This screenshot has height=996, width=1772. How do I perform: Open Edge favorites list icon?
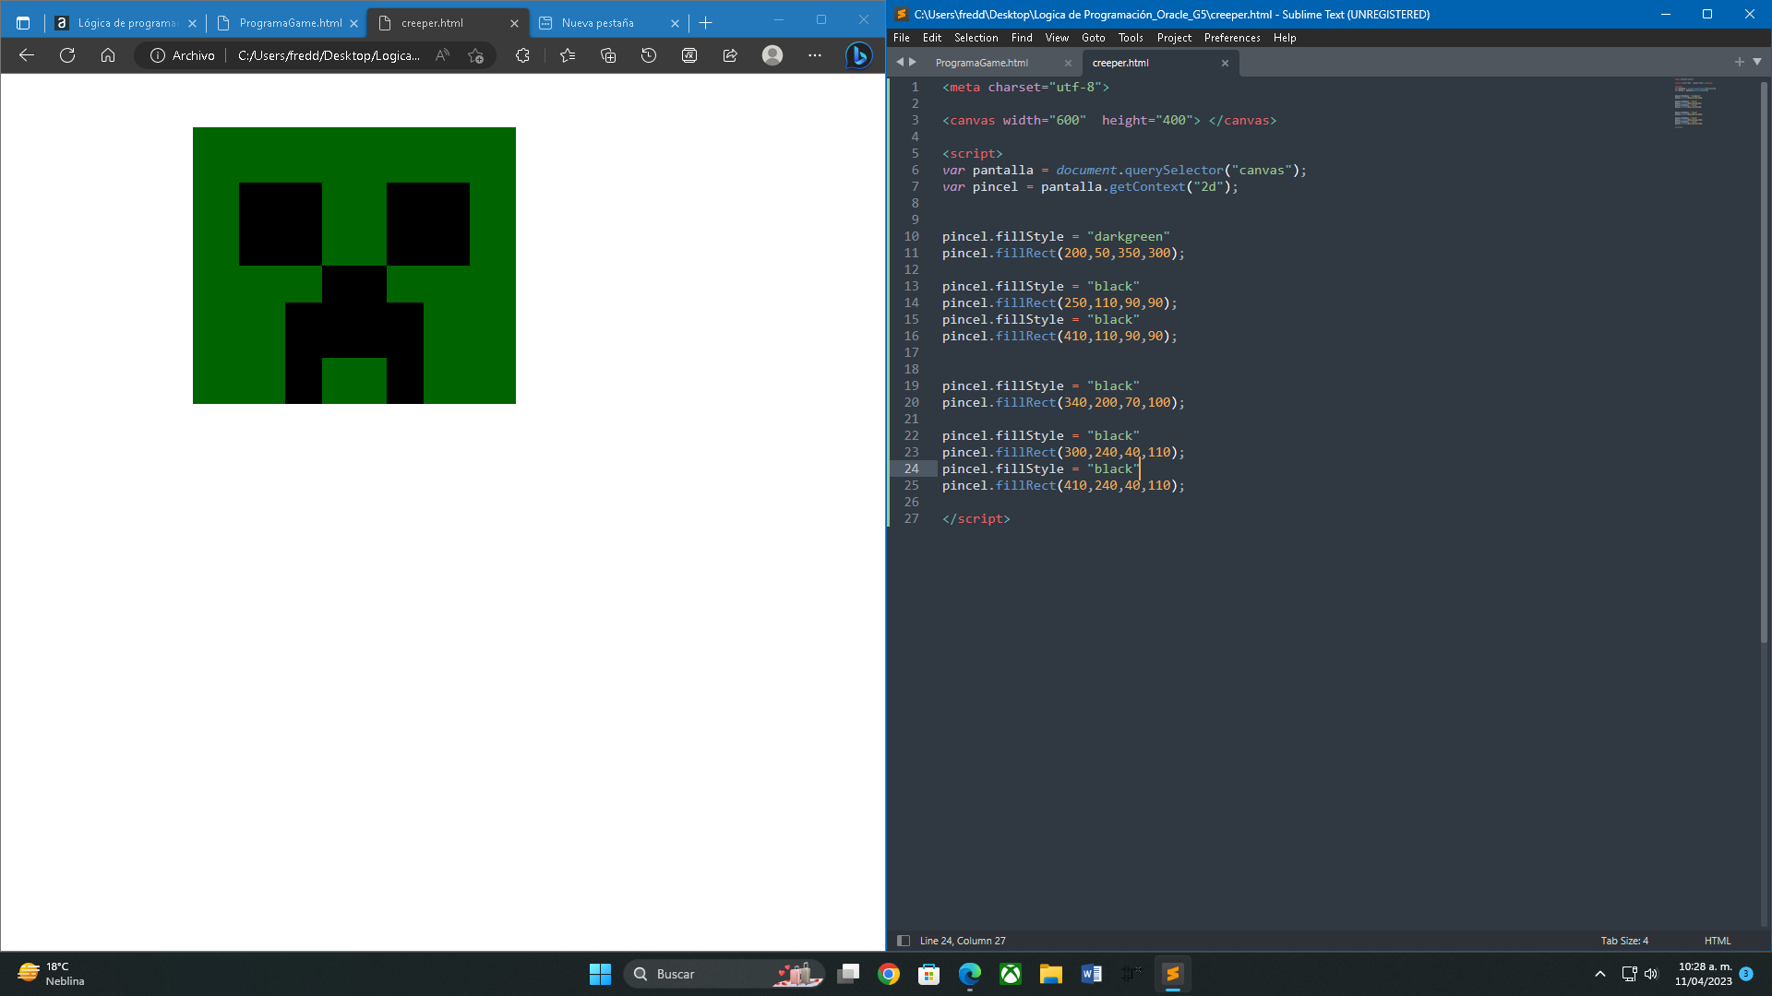(x=568, y=55)
